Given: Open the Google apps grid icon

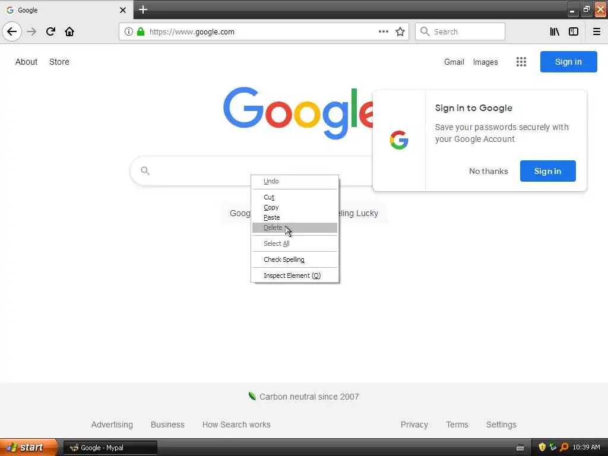Looking at the screenshot, I should click(521, 62).
